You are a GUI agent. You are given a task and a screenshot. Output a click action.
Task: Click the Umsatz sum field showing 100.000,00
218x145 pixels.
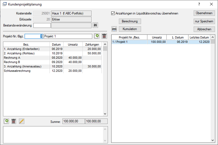[73, 121]
